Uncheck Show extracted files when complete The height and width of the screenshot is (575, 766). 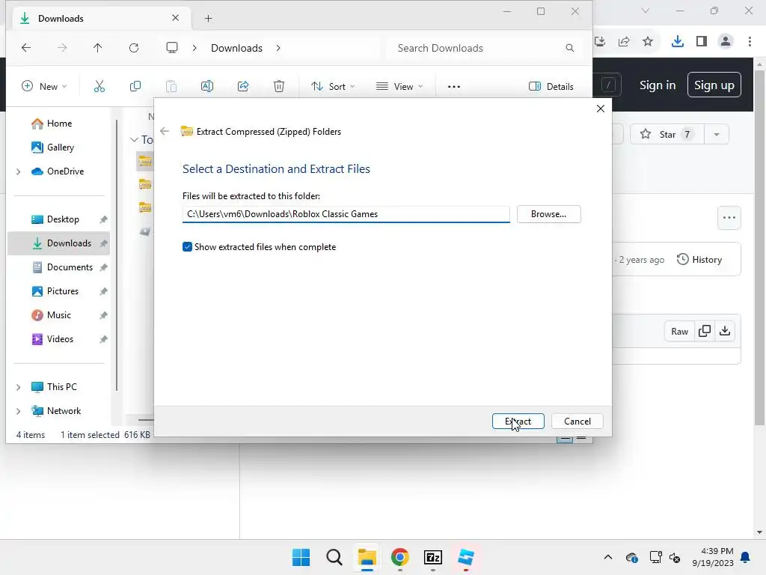pyautogui.click(x=187, y=247)
